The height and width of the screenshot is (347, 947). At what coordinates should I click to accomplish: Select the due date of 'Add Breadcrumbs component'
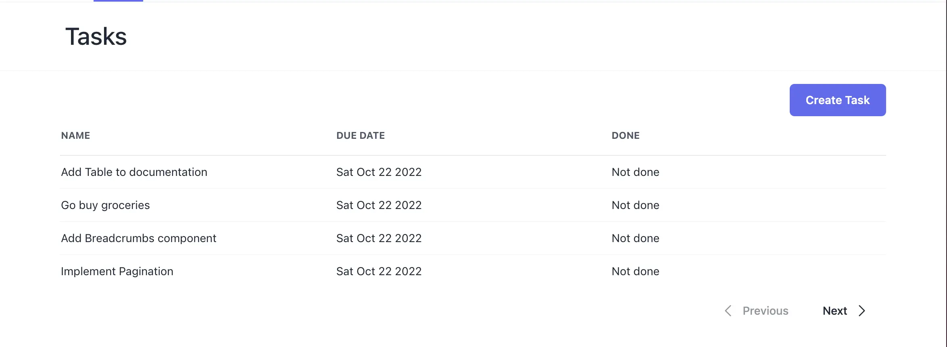tap(379, 238)
